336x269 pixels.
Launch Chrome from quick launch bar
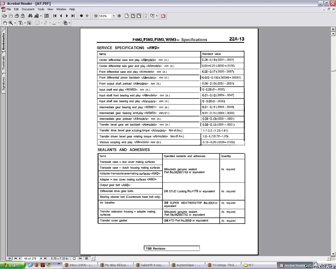pyautogui.click(x=49, y=265)
